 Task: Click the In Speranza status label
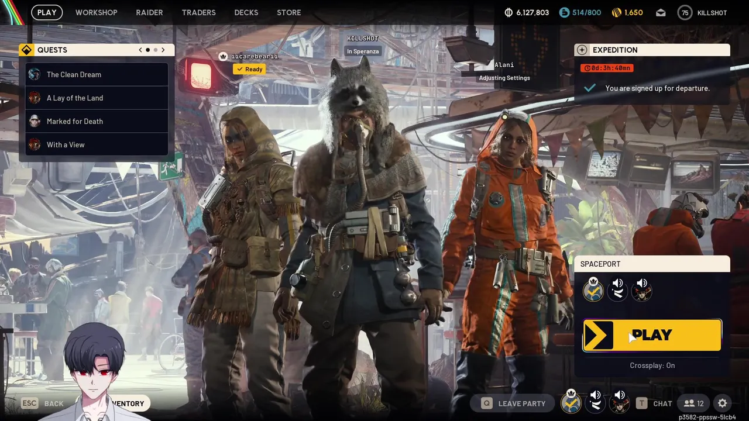(363, 51)
